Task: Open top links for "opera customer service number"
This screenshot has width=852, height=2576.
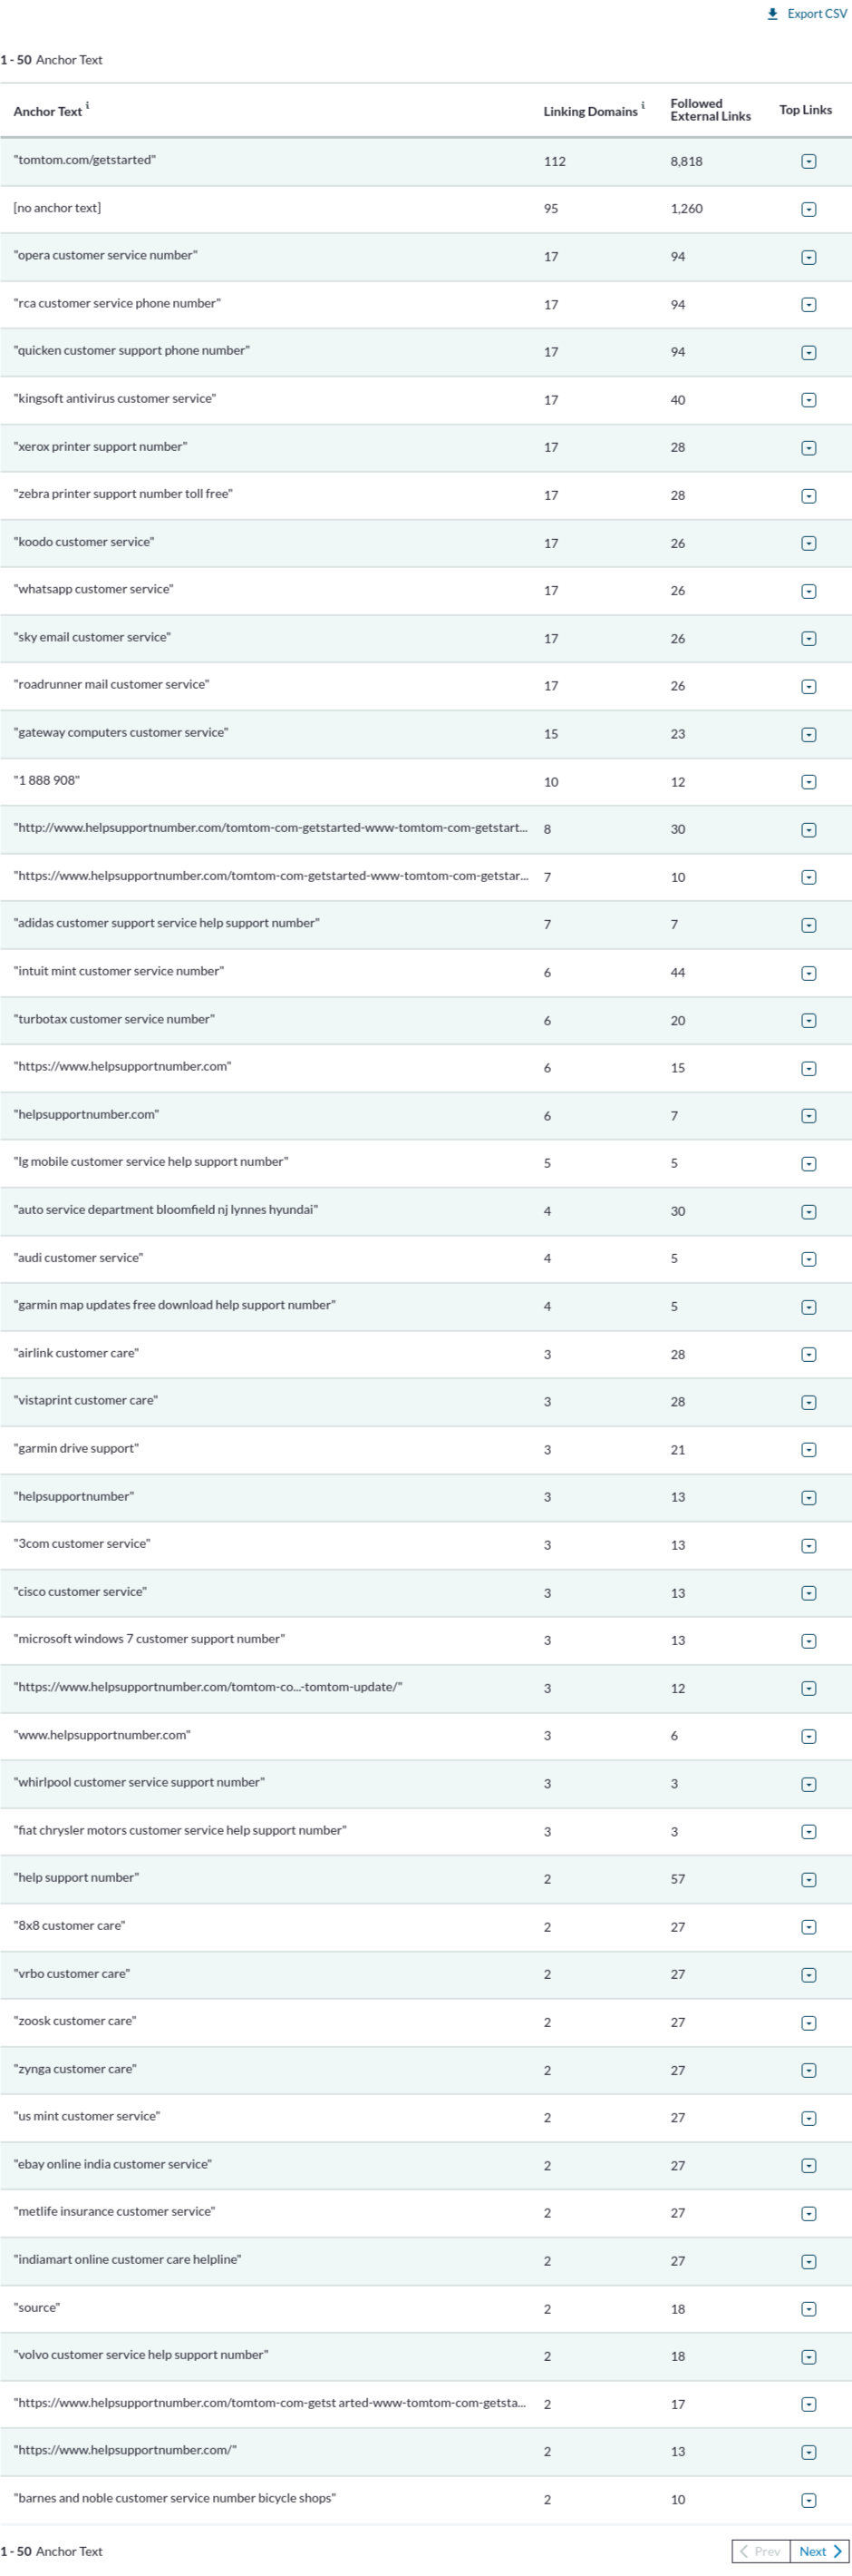Action: point(809,257)
